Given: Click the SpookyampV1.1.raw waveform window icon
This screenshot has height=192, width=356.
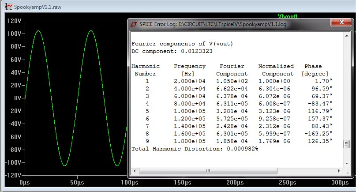Looking at the screenshot, I should pos(9,7).
